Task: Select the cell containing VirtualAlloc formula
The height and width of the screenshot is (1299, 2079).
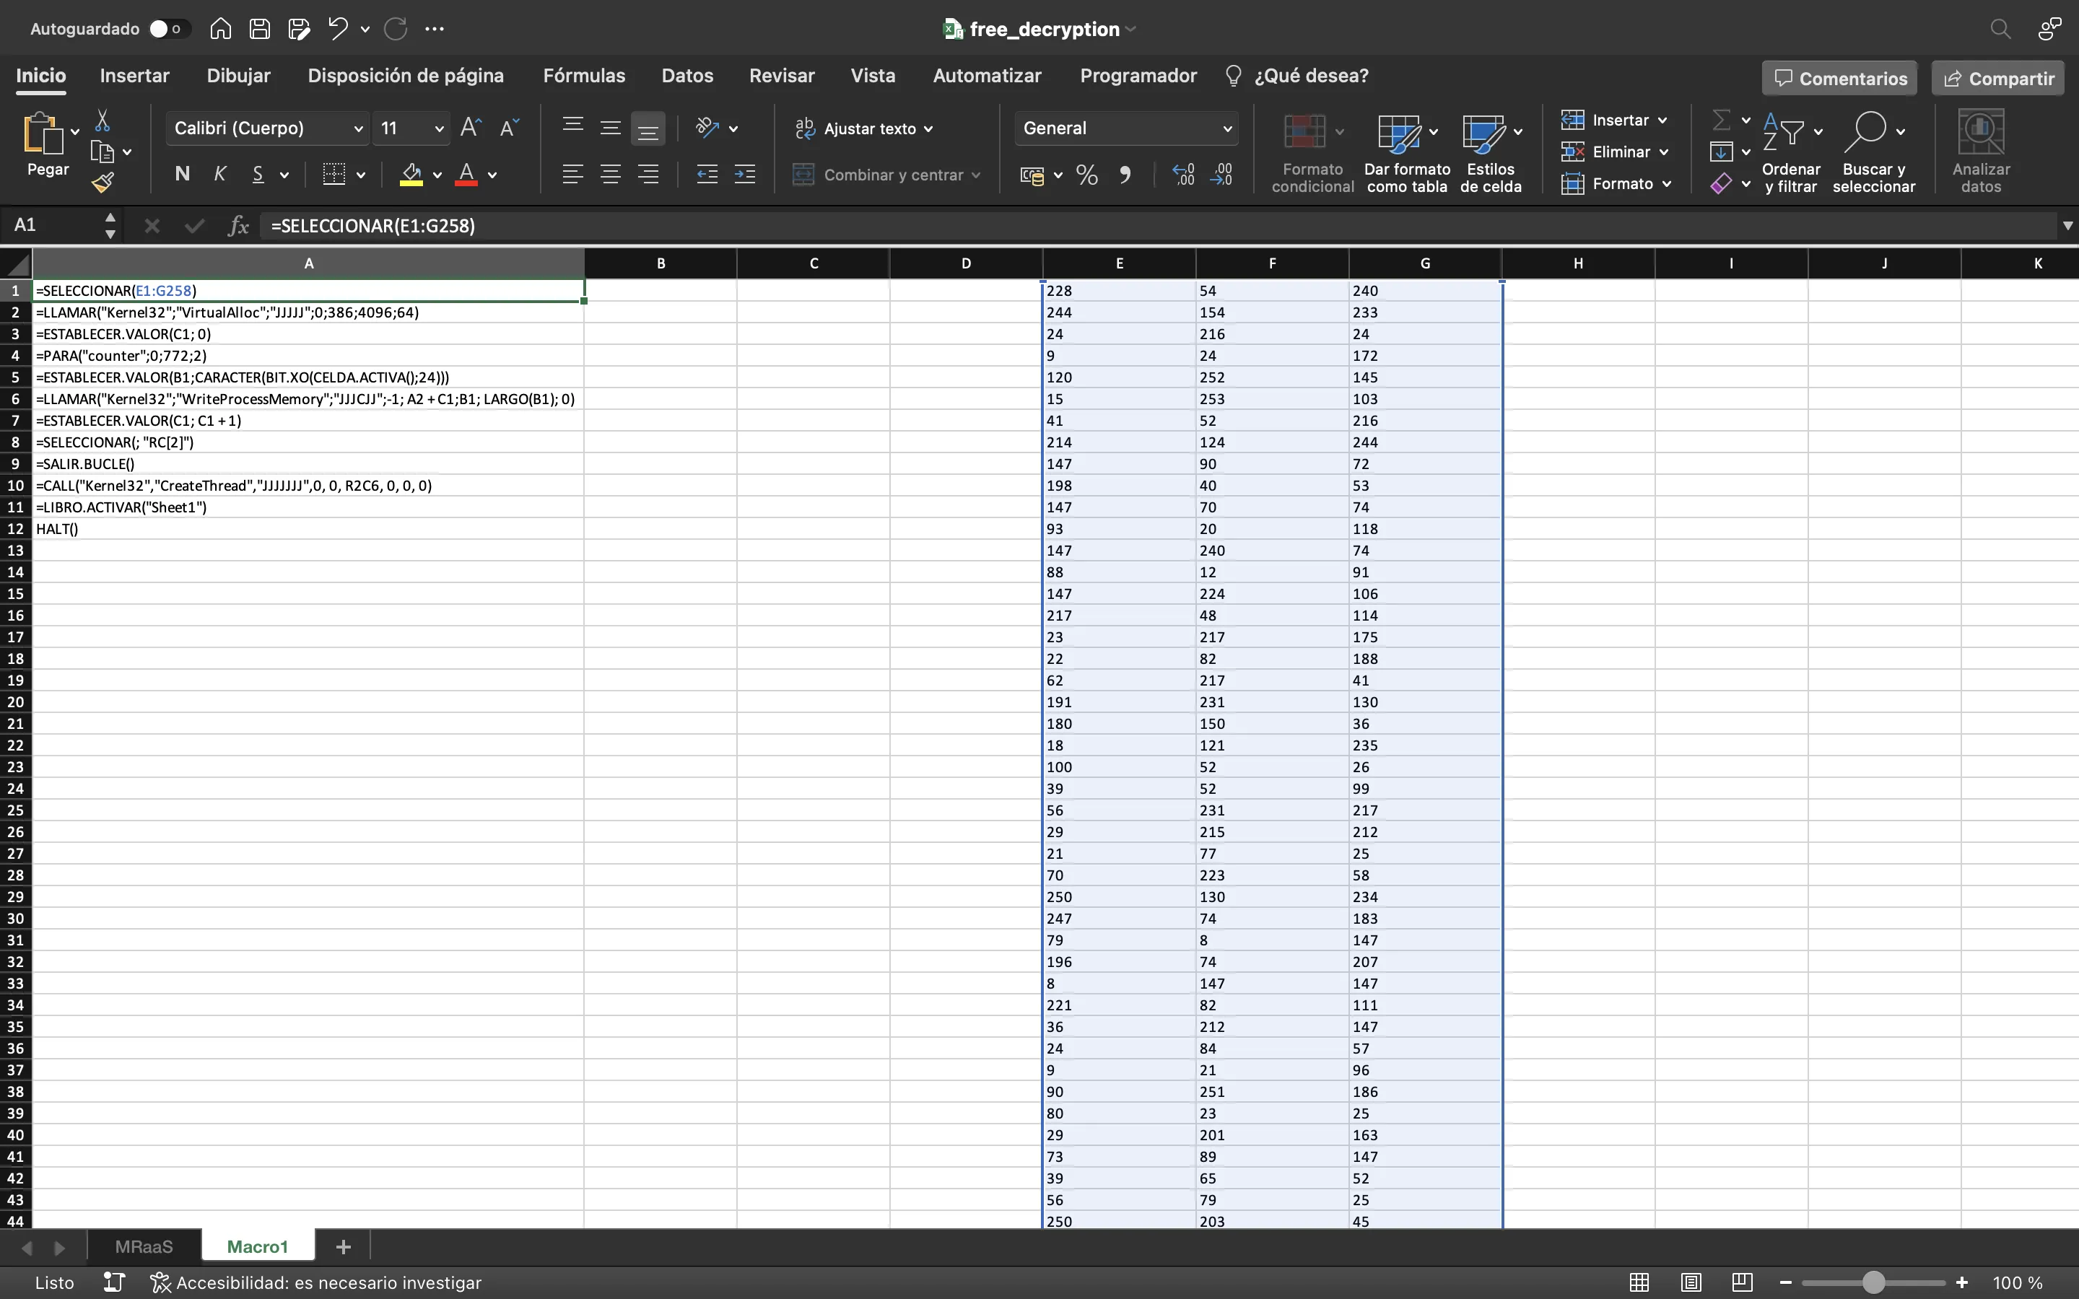Action: (308, 312)
